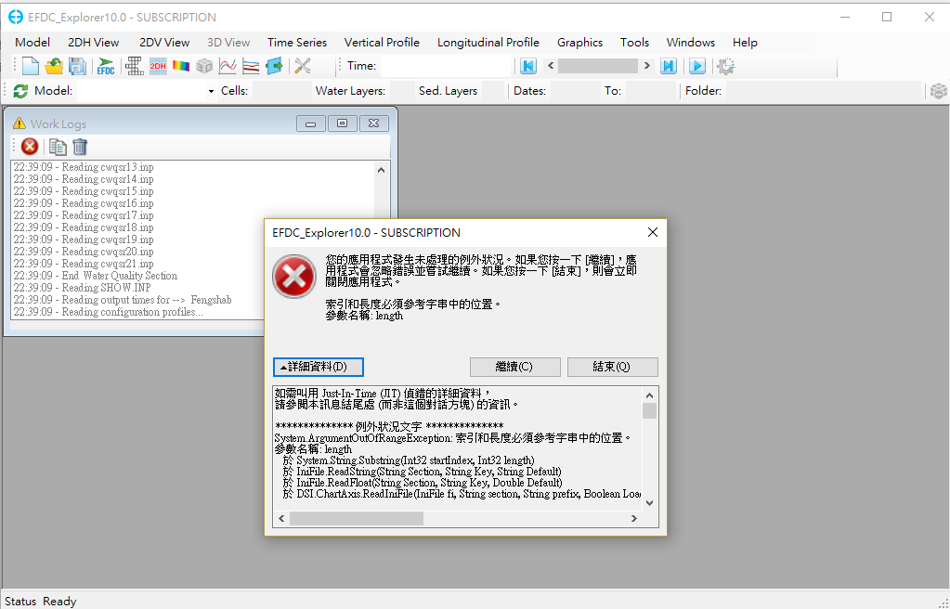The height and width of the screenshot is (609, 950).
Task: Open the 2DH View menu
Action: coord(93,43)
